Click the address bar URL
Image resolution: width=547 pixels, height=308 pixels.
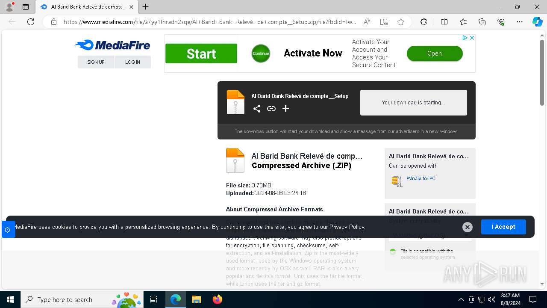[x=209, y=22]
